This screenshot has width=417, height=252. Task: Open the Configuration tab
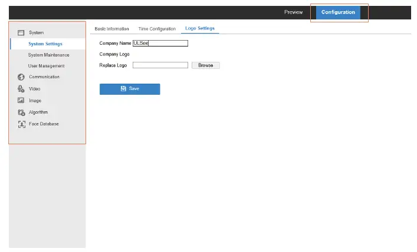[x=338, y=12]
